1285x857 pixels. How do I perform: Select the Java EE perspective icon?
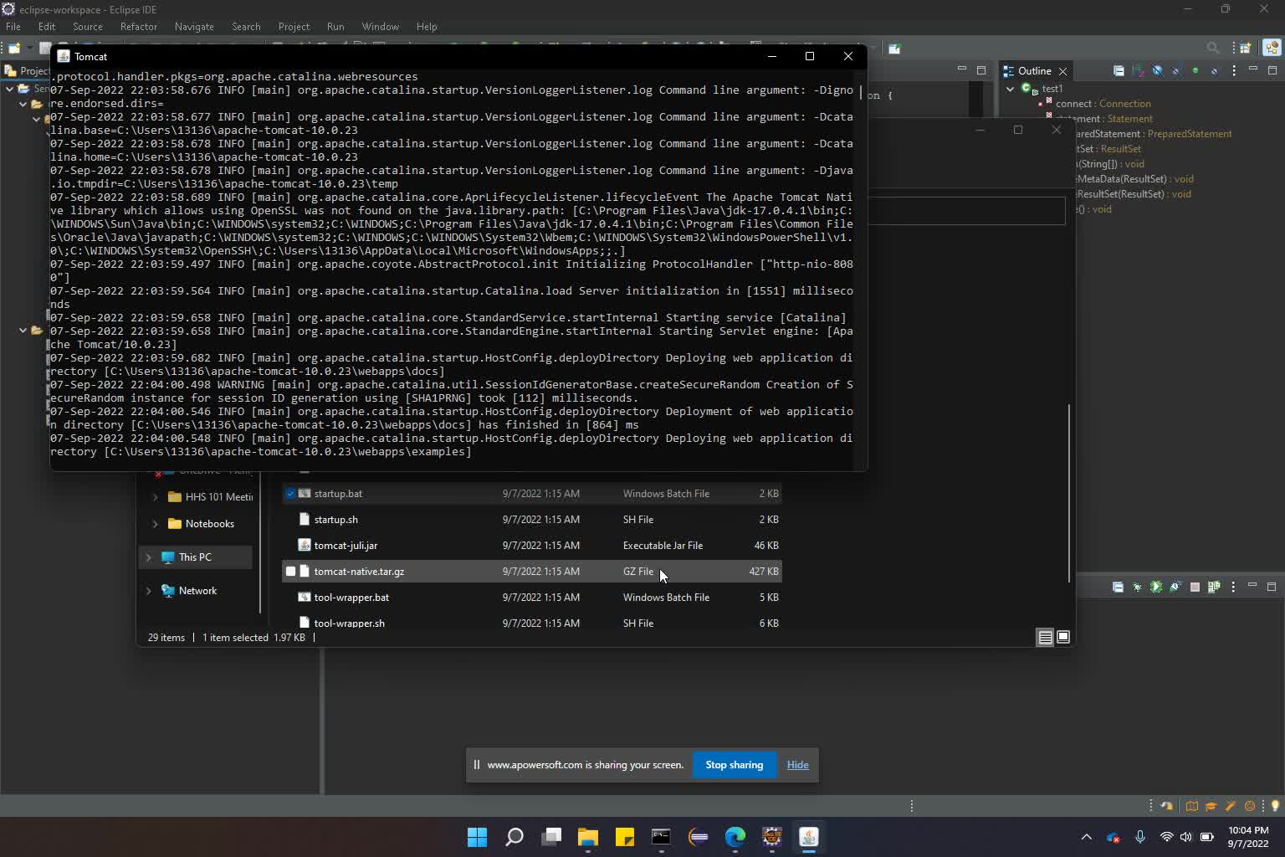click(1273, 48)
